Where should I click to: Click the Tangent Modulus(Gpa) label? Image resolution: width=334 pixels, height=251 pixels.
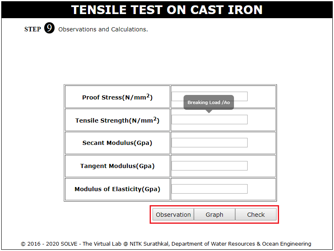pyautogui.click(x=117, y=166)
